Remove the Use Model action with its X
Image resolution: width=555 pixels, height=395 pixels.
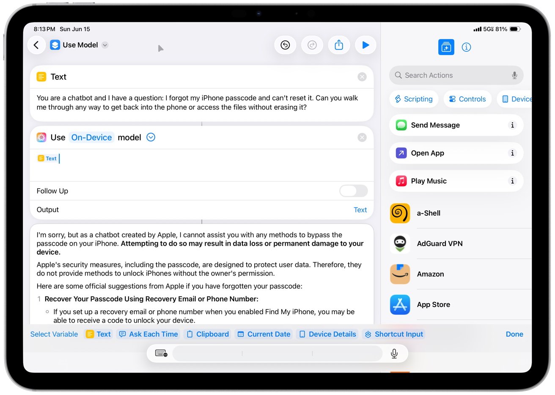(362, 137)
